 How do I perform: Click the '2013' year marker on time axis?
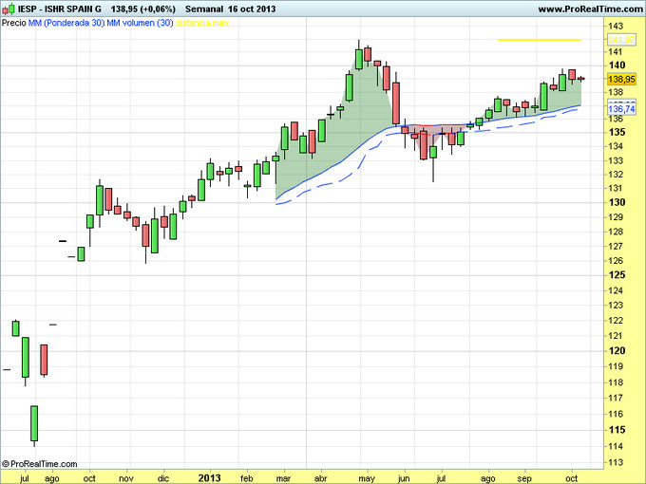point(210,480)
